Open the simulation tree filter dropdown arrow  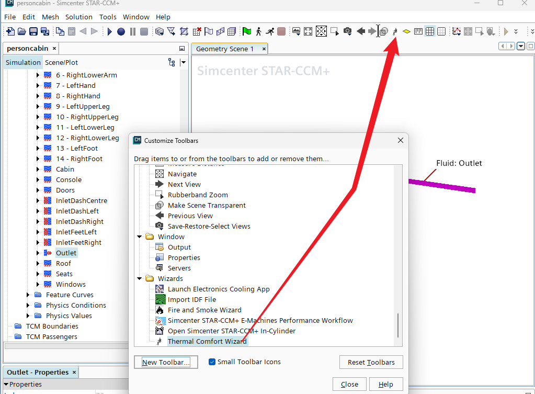point(183,62)
